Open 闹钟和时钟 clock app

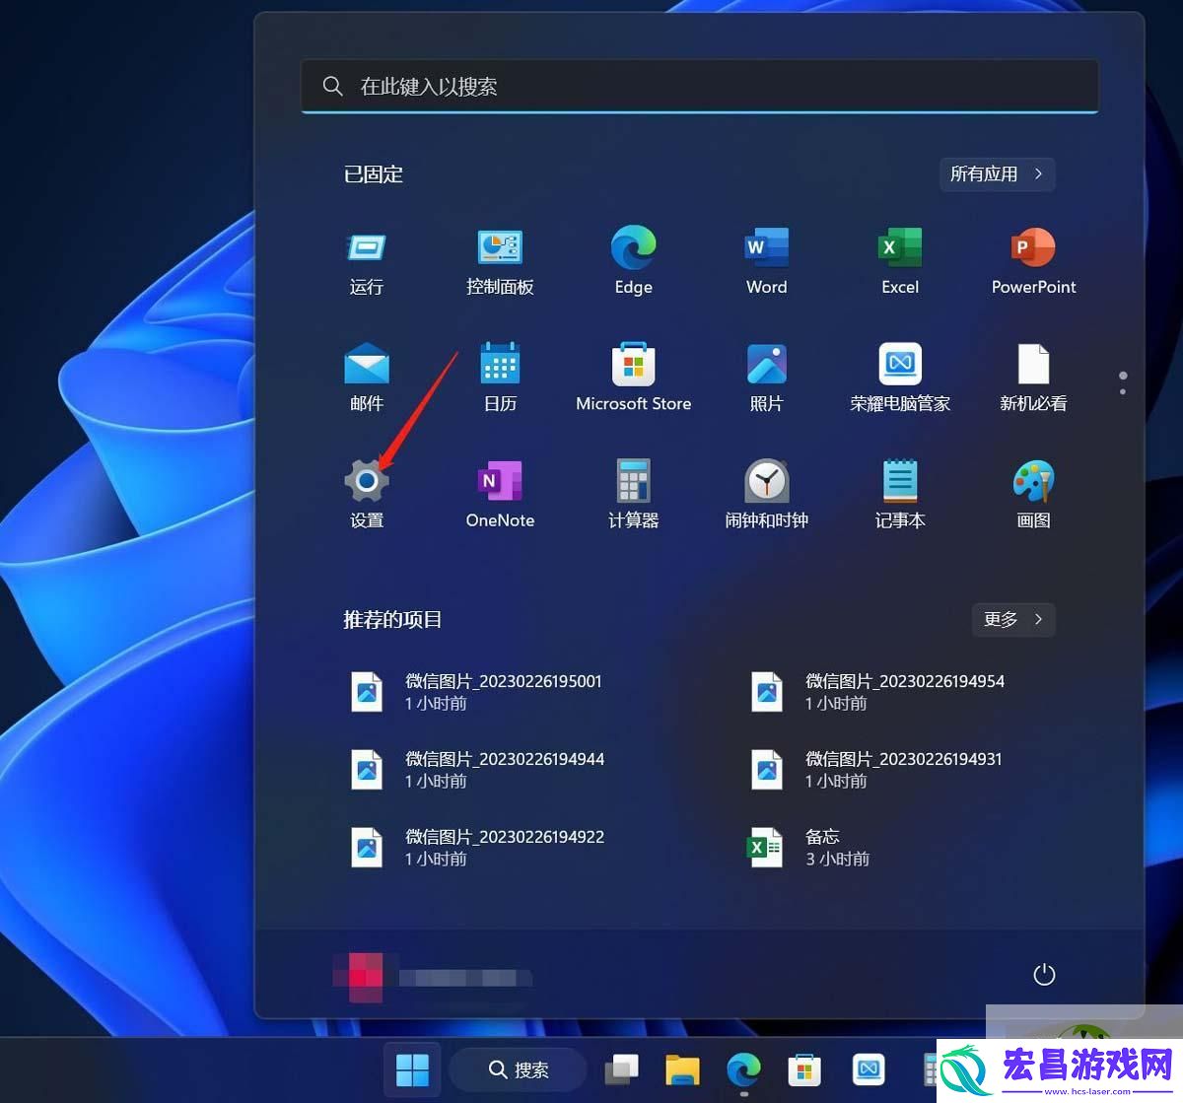tap(766, 494)
